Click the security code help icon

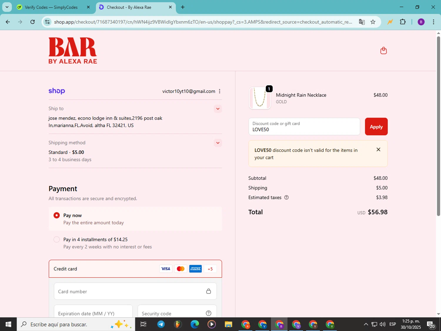[x=208, y=313]
